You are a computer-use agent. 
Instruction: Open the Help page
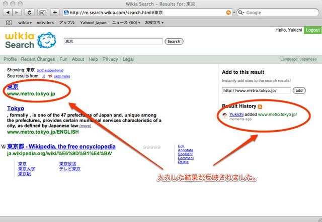(93, 59)
